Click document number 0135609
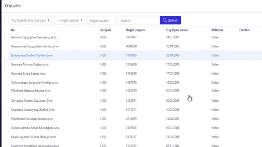Viewport: 262px width, 147px height. (x=131, y=65)
